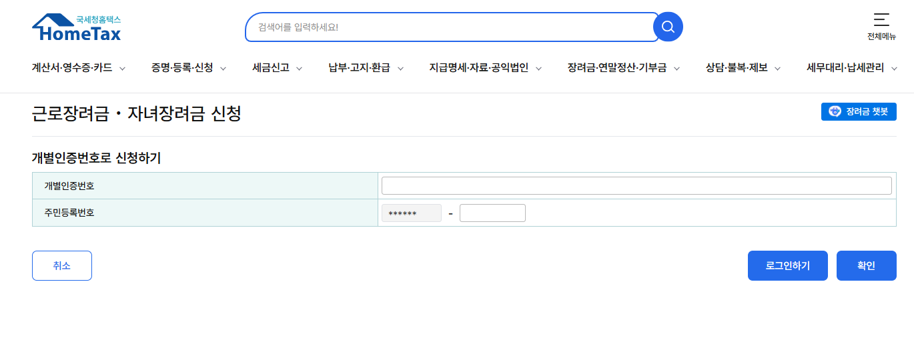
Task: Click the 주민등록번호 back digits field
Action: 492,213
